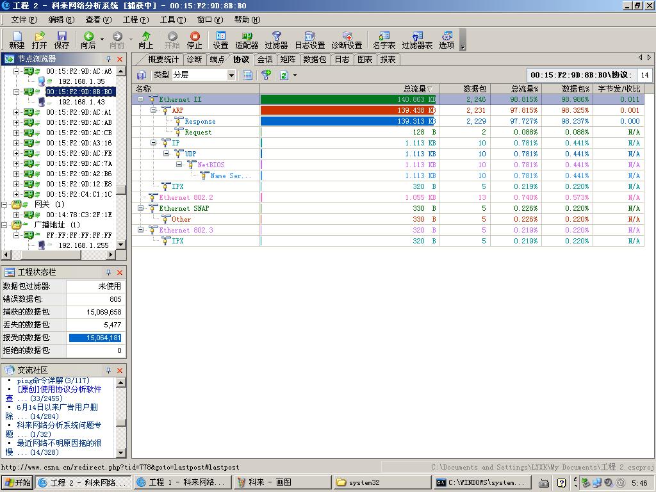Screen dimensions: 656x492
Task: Collapse the ARP protocol tree row
Action: pyautogui.click(x=154, y=110)
